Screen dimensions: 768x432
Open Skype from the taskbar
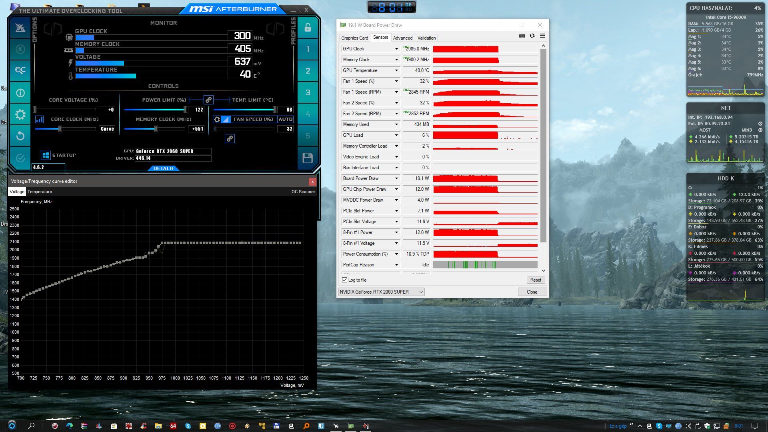(188, 426)
